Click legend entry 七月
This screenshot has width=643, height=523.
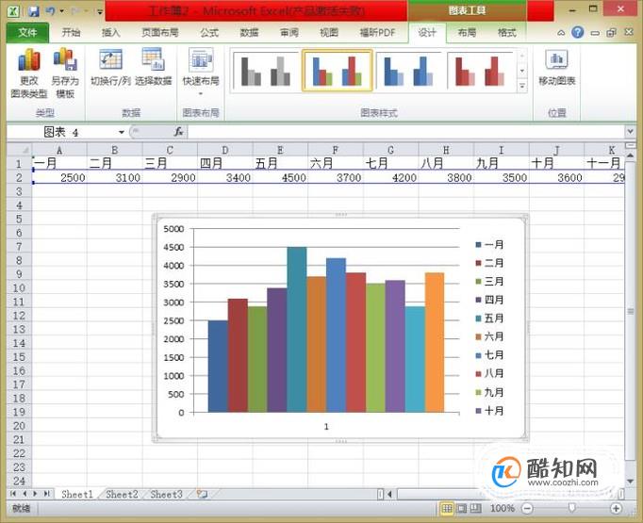(489, 355)
